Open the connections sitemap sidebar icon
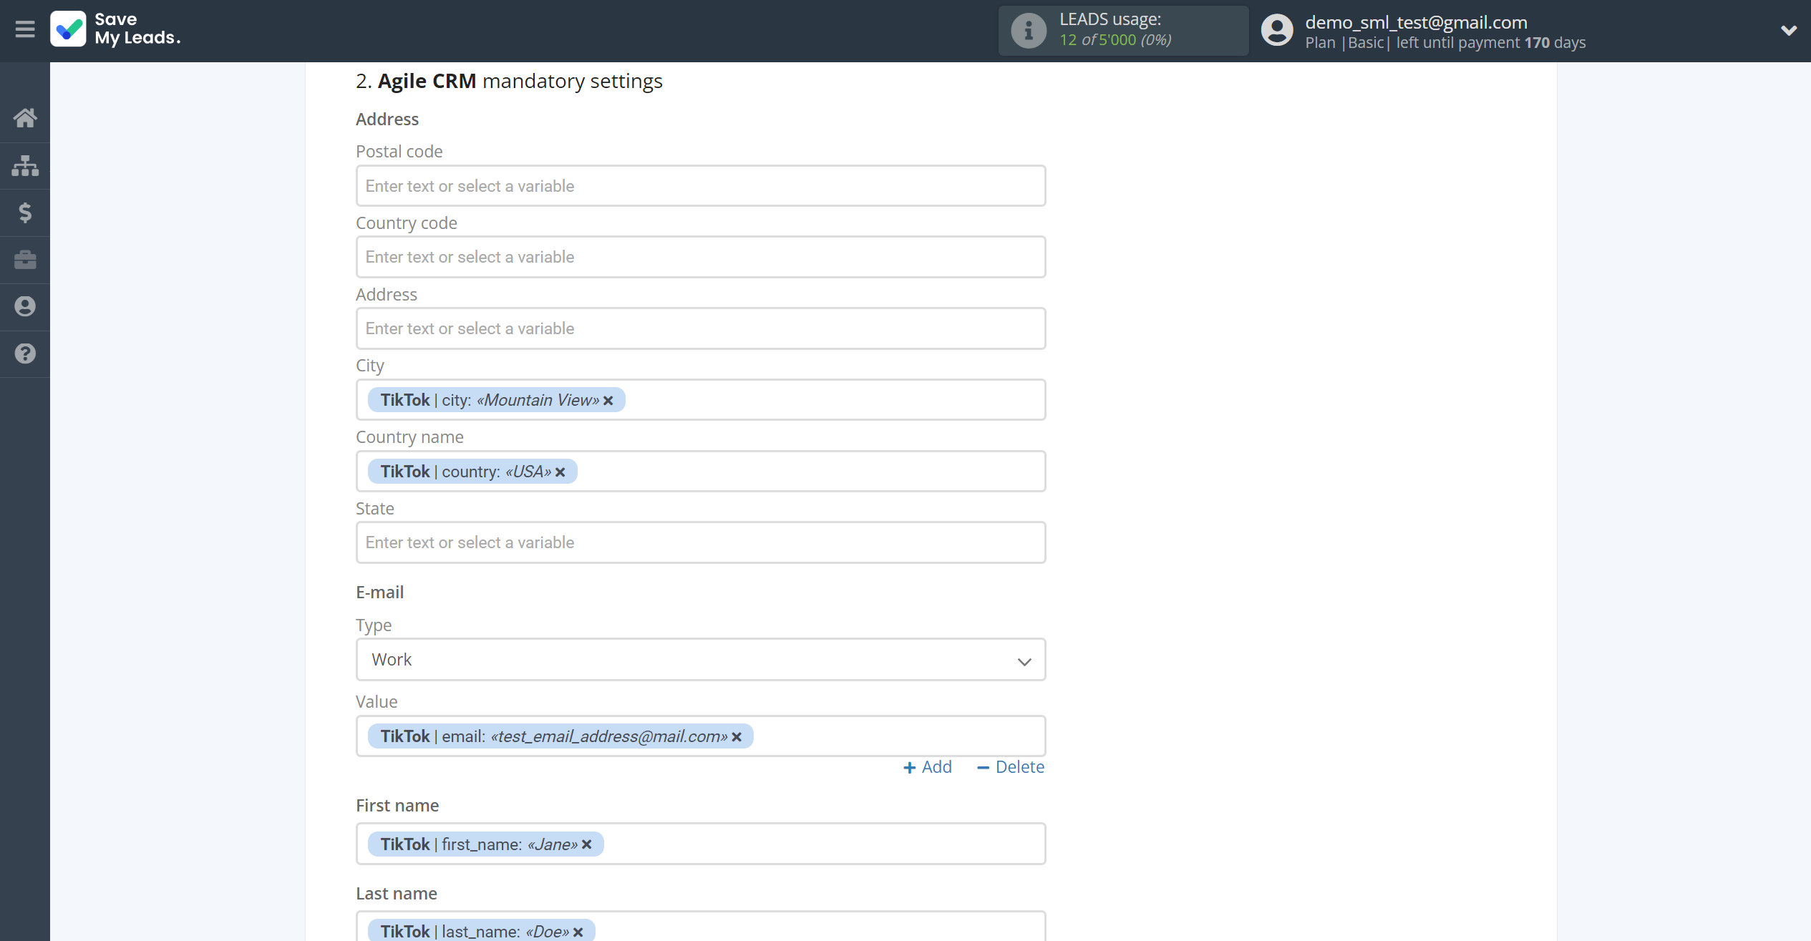 [25, 165]
